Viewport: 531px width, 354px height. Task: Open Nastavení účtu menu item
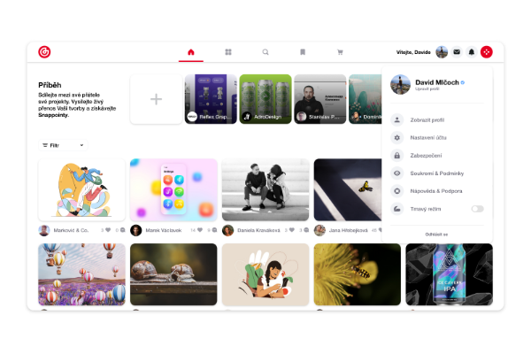point(429,137)
